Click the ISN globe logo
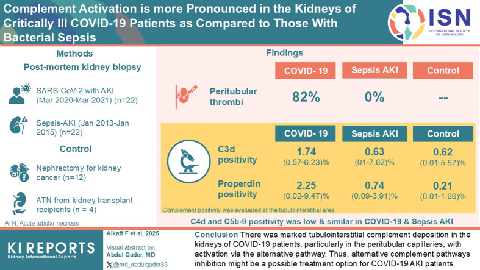Image resolution: width=480 pixels, height=270 pixels. coord(407,23)
